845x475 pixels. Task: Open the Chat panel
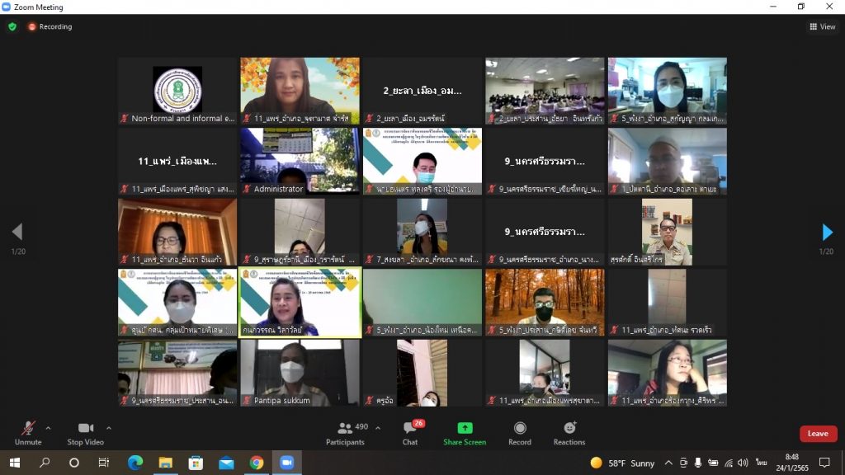(410, 433)
